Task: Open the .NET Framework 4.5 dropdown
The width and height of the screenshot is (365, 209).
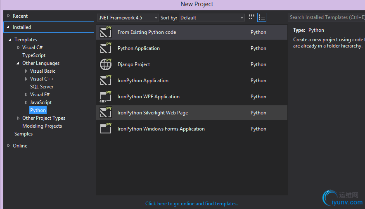Action: point(128,18)
